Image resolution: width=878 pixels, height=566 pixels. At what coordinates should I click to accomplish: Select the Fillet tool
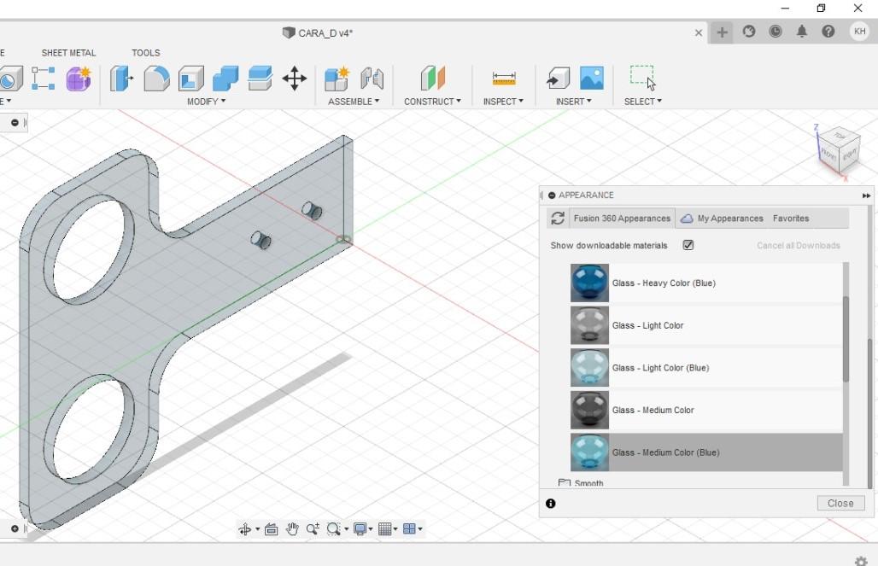pos(156,79)
